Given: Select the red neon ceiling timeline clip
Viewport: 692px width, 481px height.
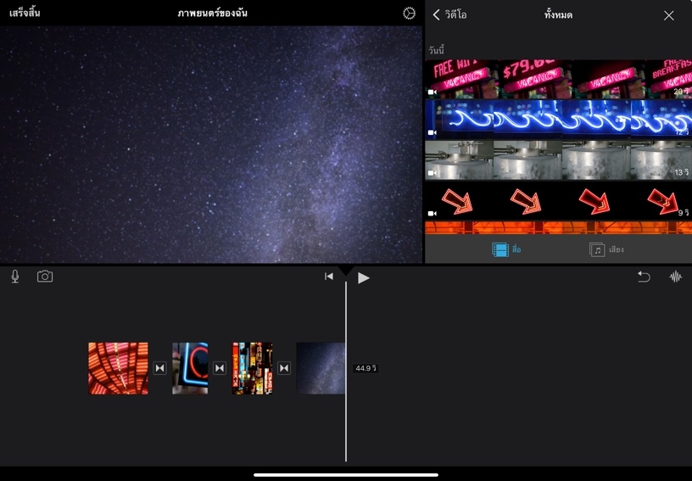Looking at the screenshot, I should tap(118, 368).
